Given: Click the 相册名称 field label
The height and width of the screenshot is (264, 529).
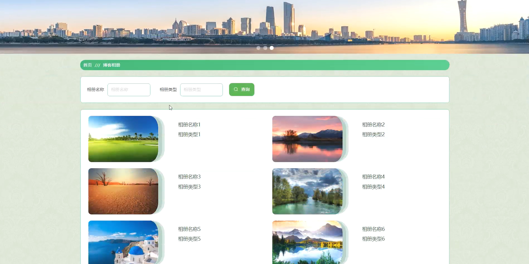Looking at the screenshot, I should pyautogui.click(x=96, y=89).
